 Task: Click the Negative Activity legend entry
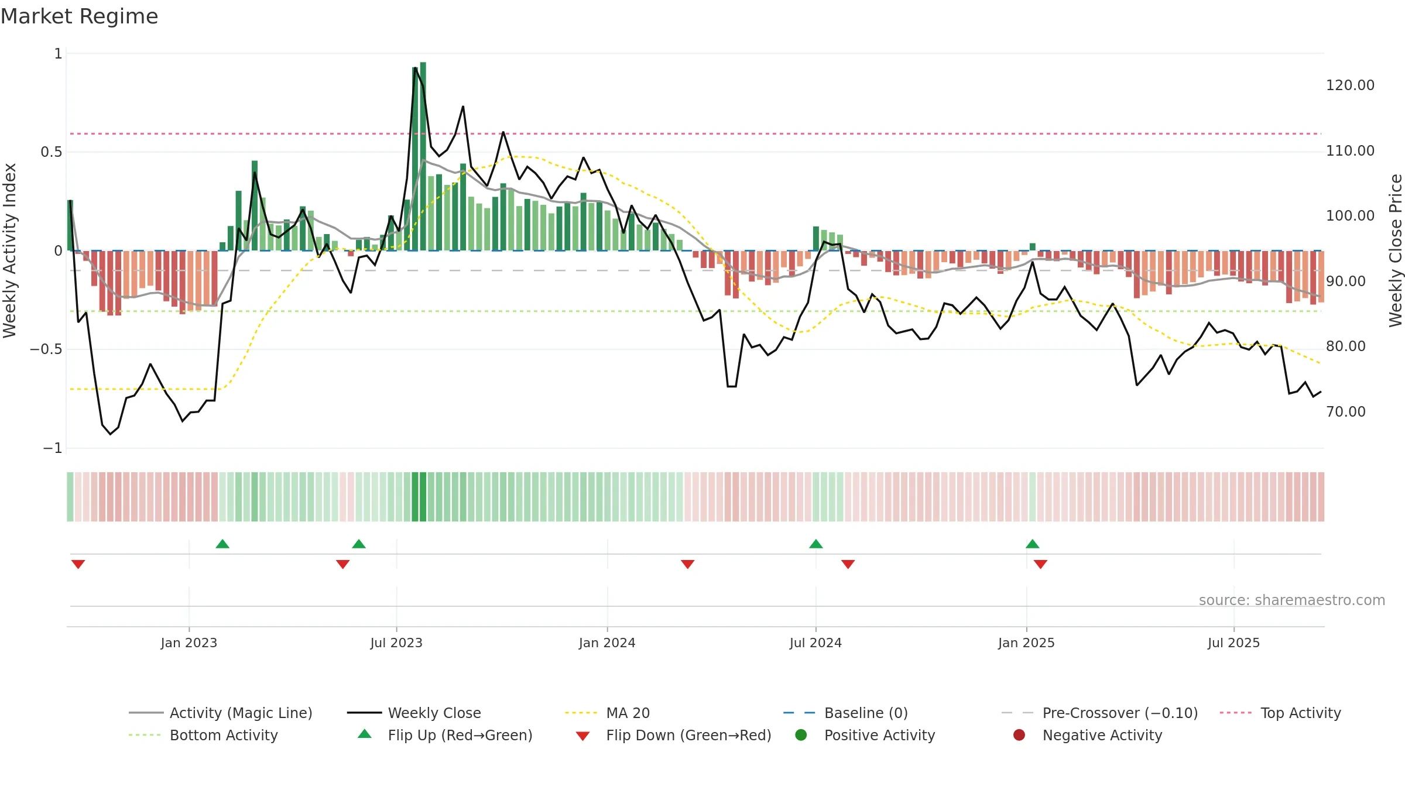coord(1088,735)
